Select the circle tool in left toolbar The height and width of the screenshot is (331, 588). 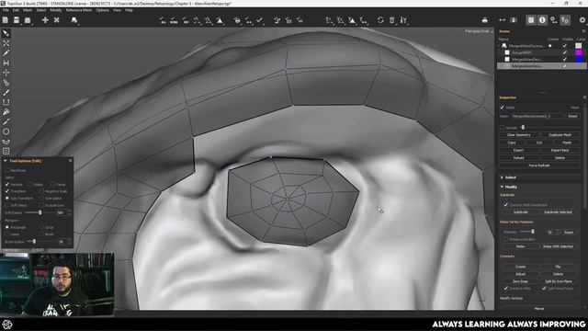[6, 131]
